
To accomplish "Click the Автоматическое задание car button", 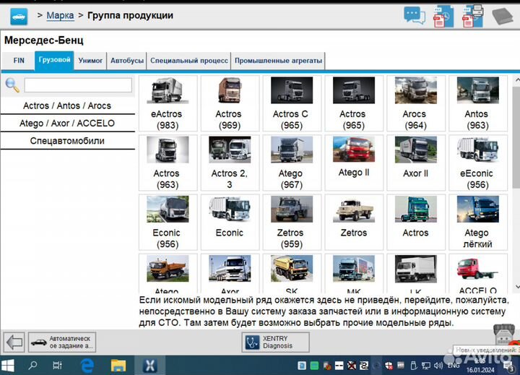I will coord(62,342).
